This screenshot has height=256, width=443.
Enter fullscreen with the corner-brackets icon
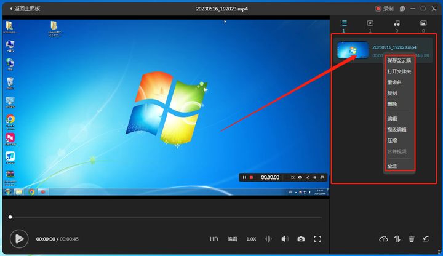pyautogui.click(x=317, y=239)
